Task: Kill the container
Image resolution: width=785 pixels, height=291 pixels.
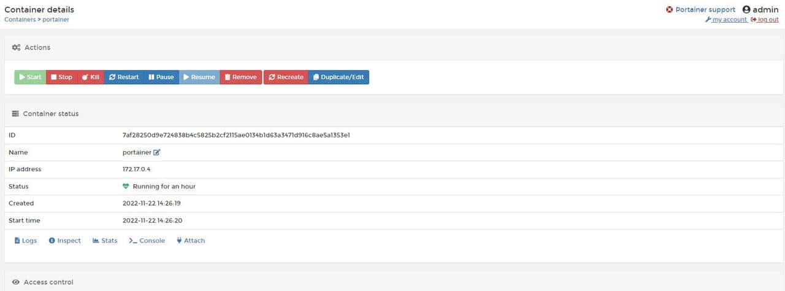Action: [x=91, y=77]
